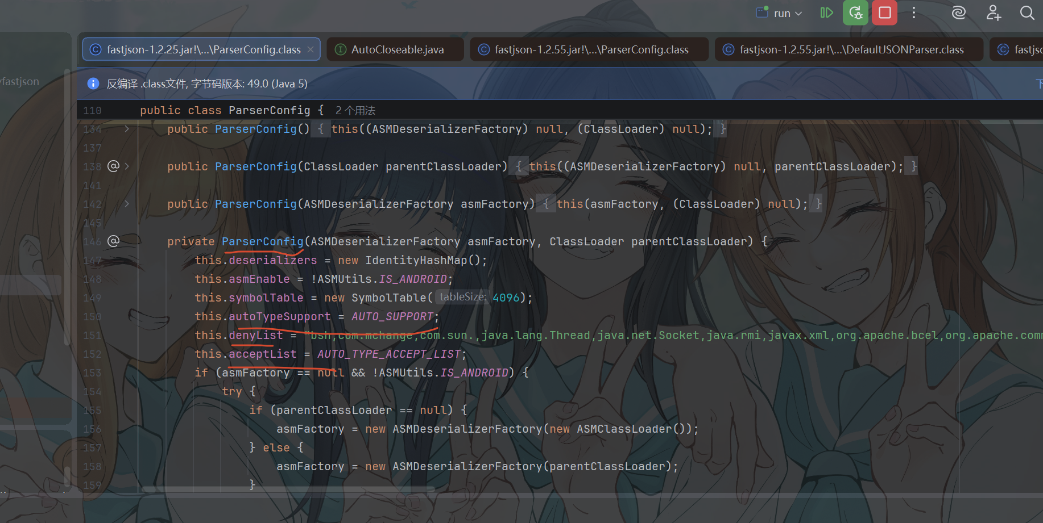This screenshot has width=1043, height=523.
Task: Open the Search Everywhere magnifier
Action: [x=1027, y=12]
